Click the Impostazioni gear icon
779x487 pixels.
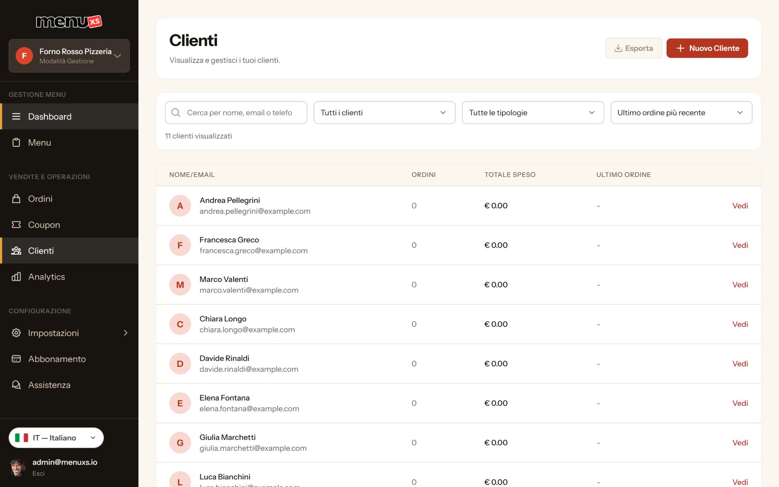click(16, 333)
